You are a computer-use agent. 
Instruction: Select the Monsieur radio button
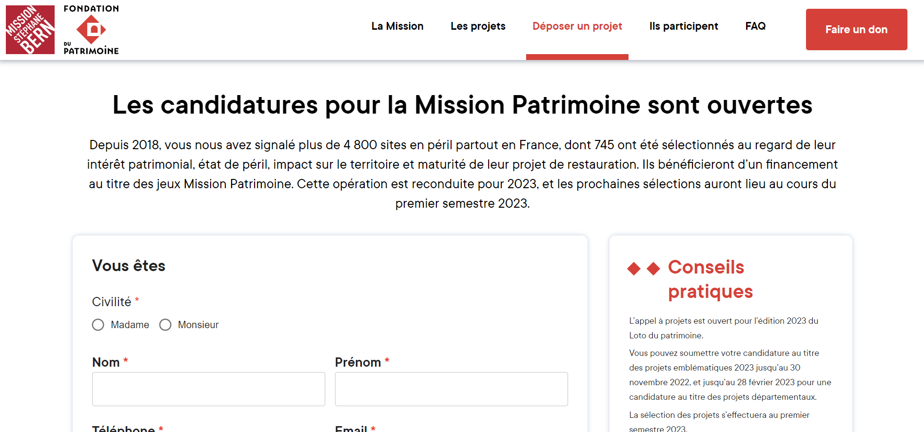click(x=165, y=325)
